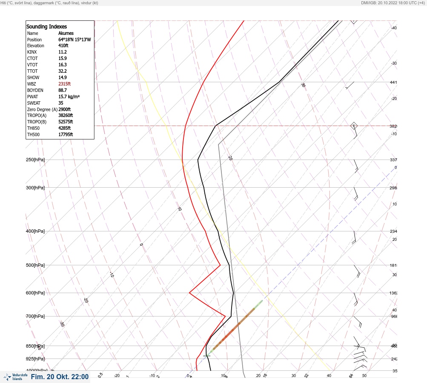Screen dimensions: 427x383
Task: Click the diamond tropopause marker on dashed line
Action: tap(354, 126)
